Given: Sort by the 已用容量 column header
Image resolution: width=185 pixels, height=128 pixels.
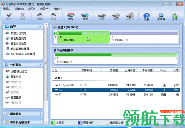Looking at the screenshot, I should pyautogui.click(x=128, y=70).
